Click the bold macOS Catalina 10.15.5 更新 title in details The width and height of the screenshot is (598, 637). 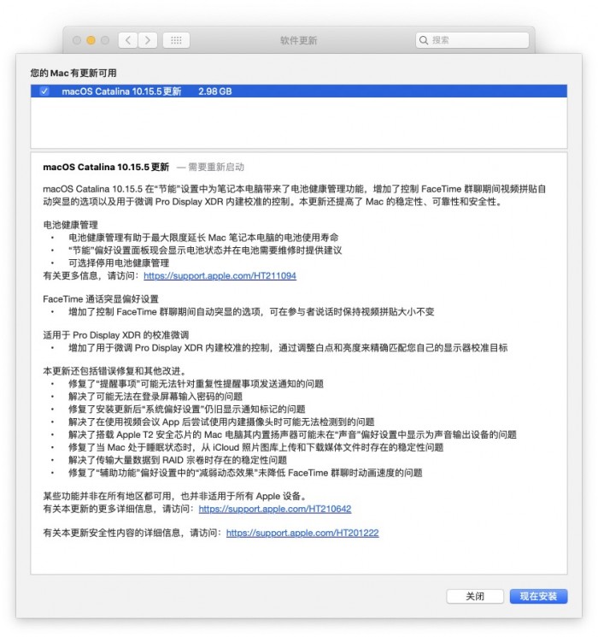(106, 168)
